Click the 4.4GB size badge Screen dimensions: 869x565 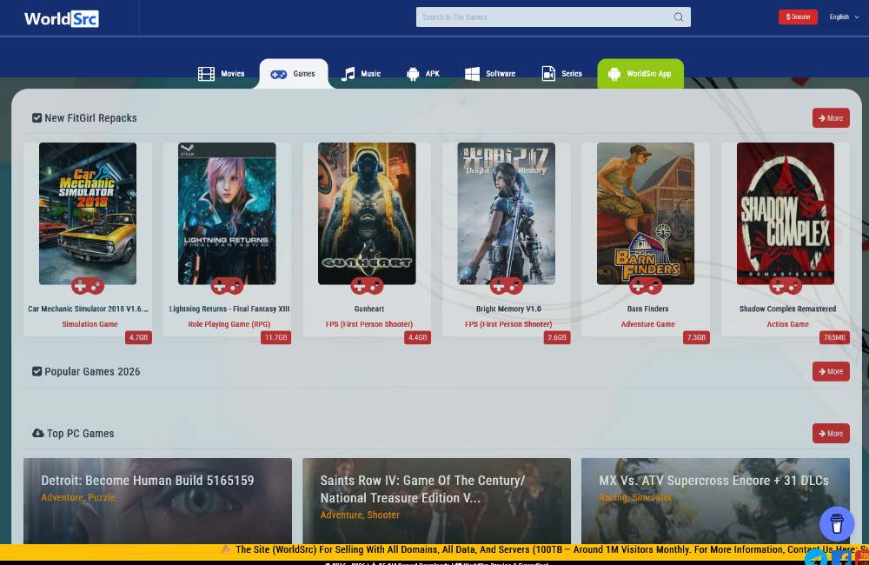417,337
